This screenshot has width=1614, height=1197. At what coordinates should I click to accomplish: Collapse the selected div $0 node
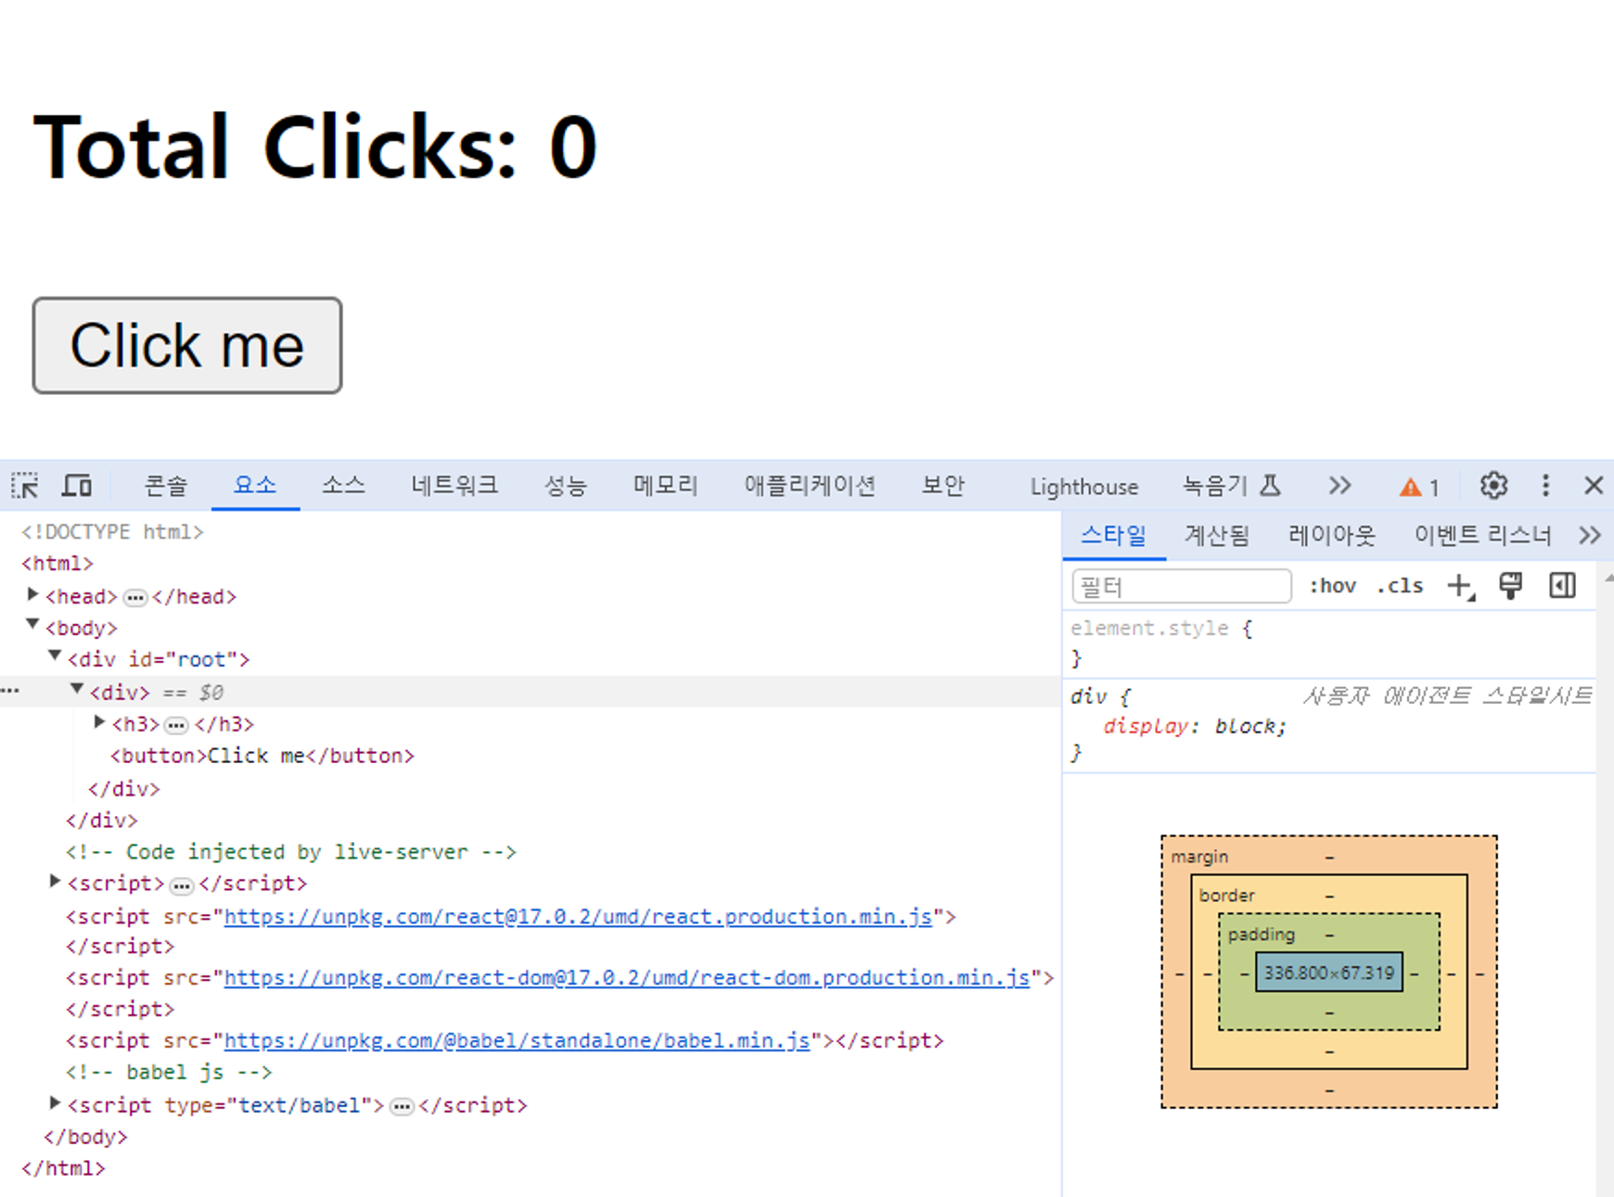coord(77,689)
